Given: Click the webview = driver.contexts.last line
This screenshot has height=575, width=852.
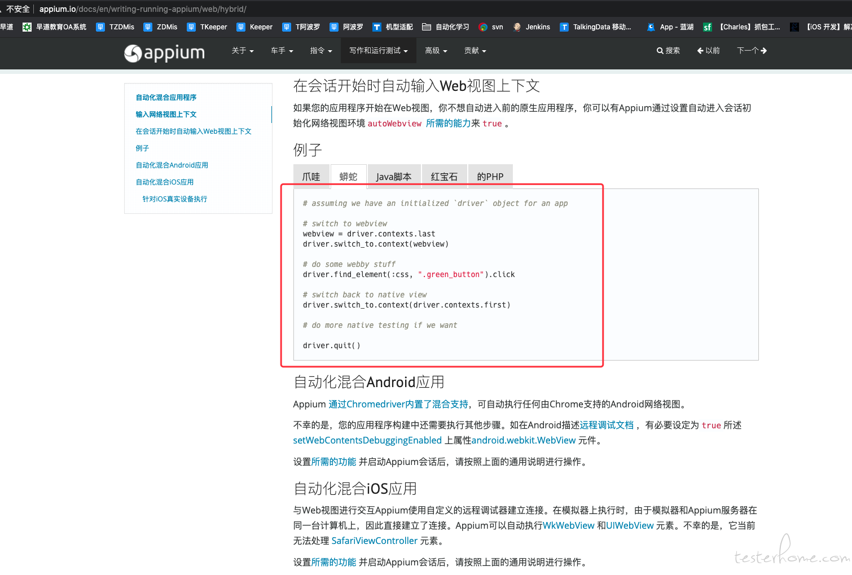Looking at the screenshot, I should [x=369, y=234].
